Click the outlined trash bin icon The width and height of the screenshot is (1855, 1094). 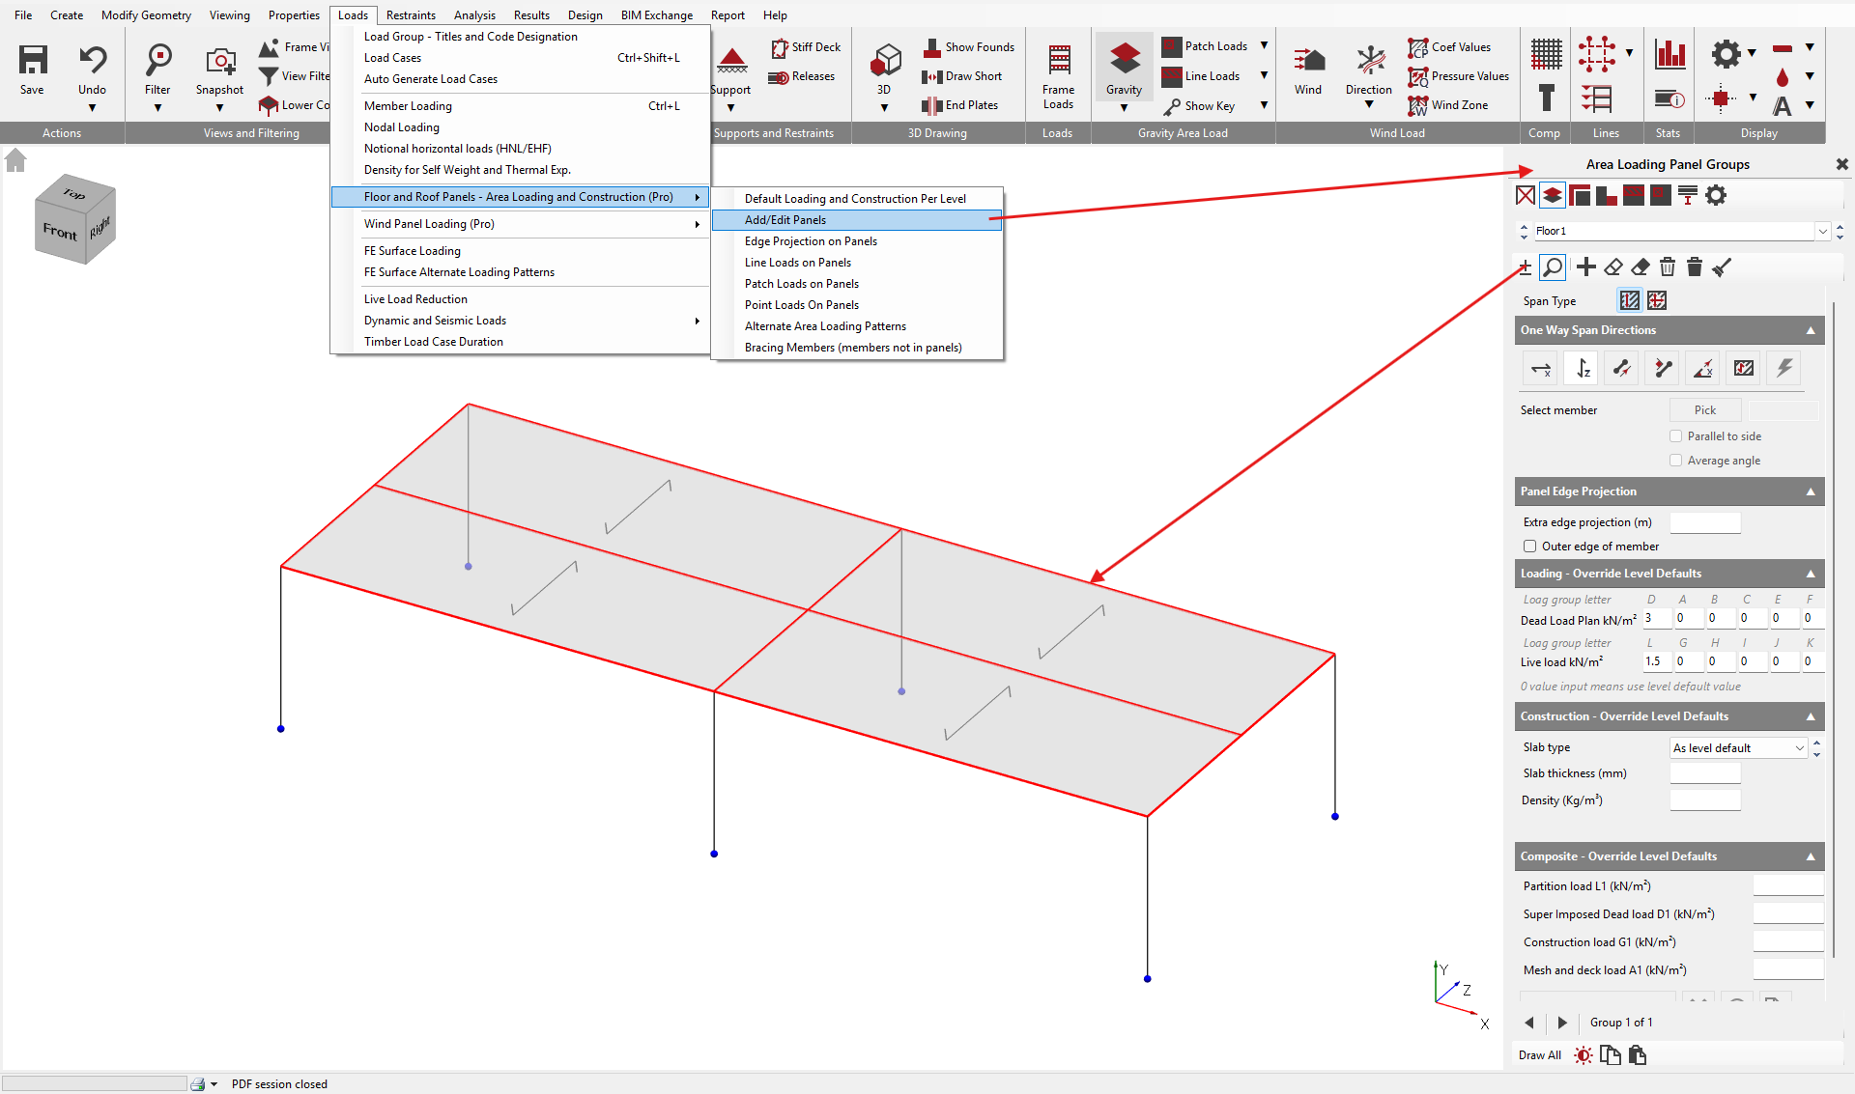(x=1668, y=266)
